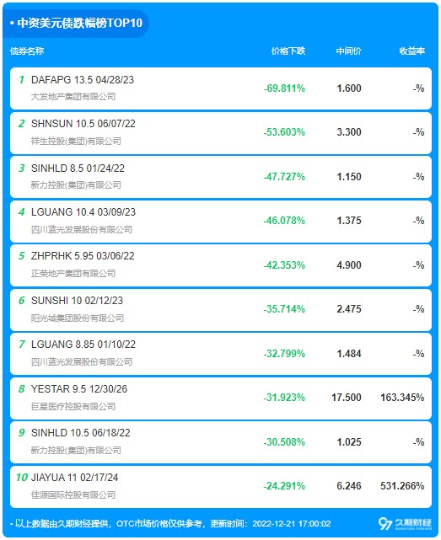Click the 债券名称 column header
441x540 pixels.
coord(27,51)
